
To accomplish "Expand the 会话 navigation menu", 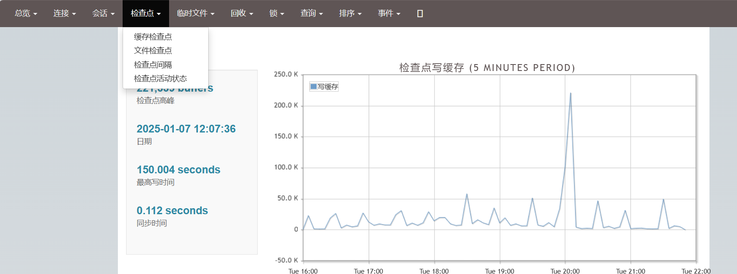I will [x=103, y=13].
